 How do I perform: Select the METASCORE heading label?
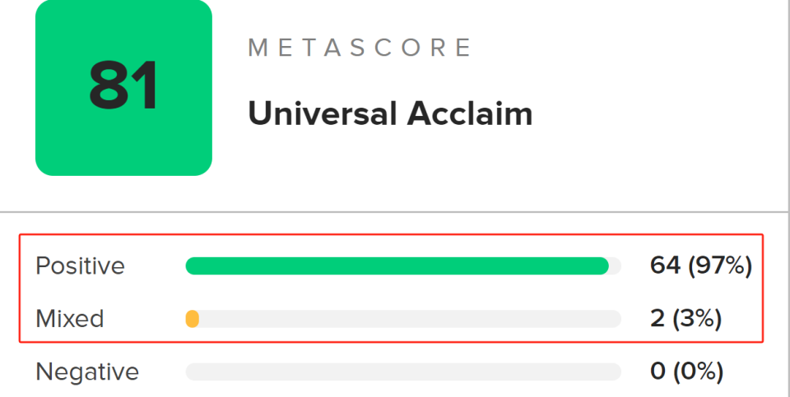360,47
